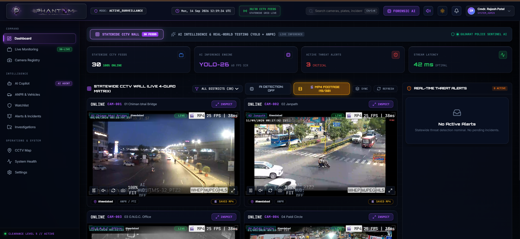Reload the CAM-001 video stream
Screen dimensions: 520x239
coord(113,190)
